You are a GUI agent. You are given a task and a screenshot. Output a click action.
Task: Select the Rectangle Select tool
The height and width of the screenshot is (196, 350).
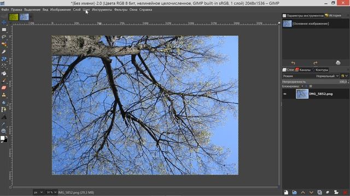pyautogui.click(x=4, y=30)
